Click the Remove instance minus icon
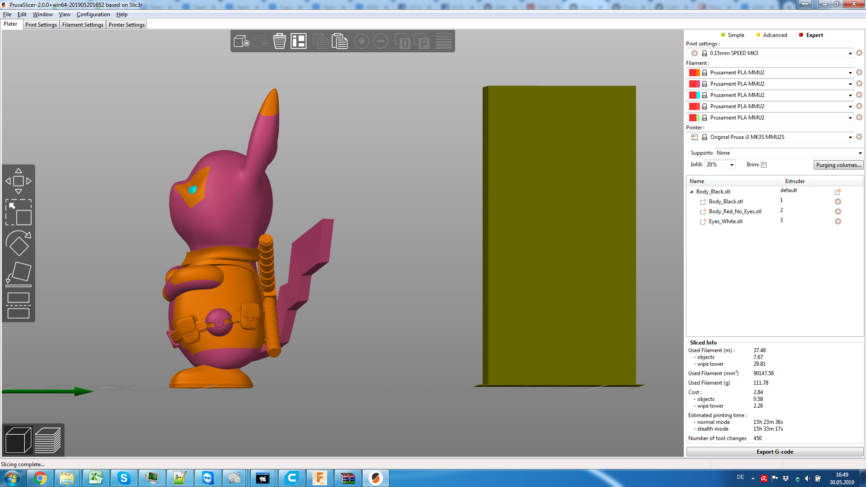This screenshot has width=866, height=487. (381, 41)
